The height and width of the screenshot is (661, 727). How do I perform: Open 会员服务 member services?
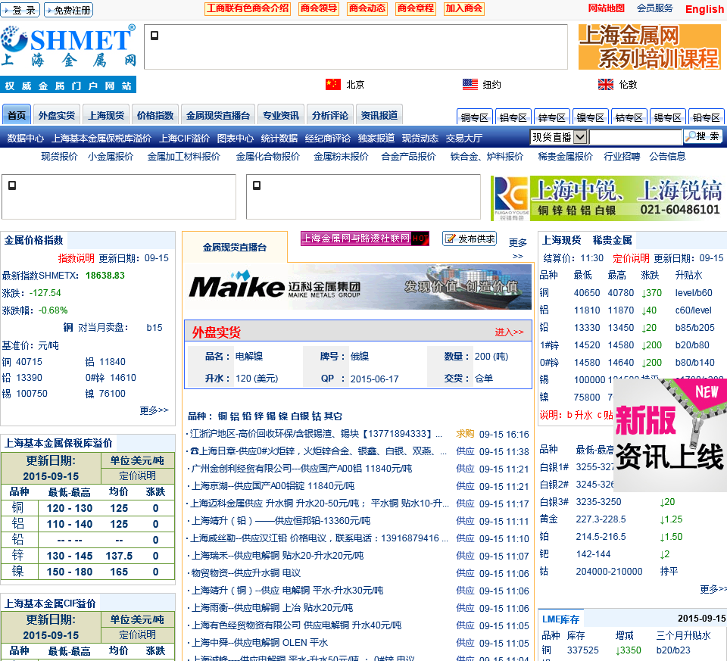click(x=654, y=8)
